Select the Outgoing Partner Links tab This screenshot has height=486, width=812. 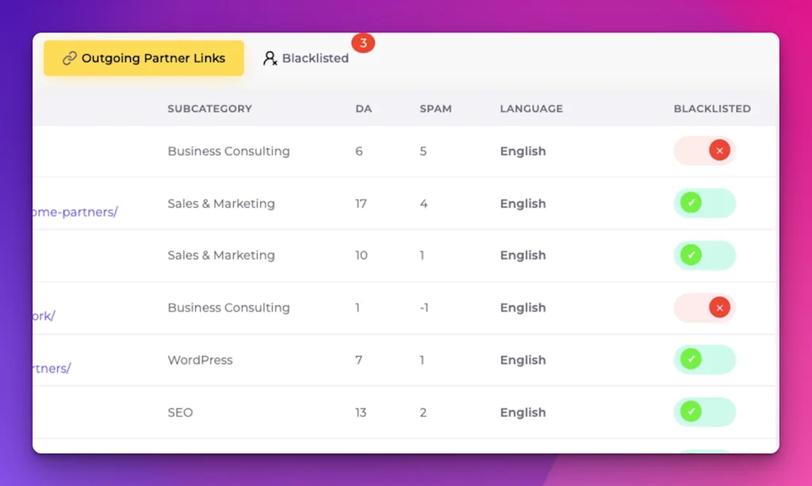[143, 58]
